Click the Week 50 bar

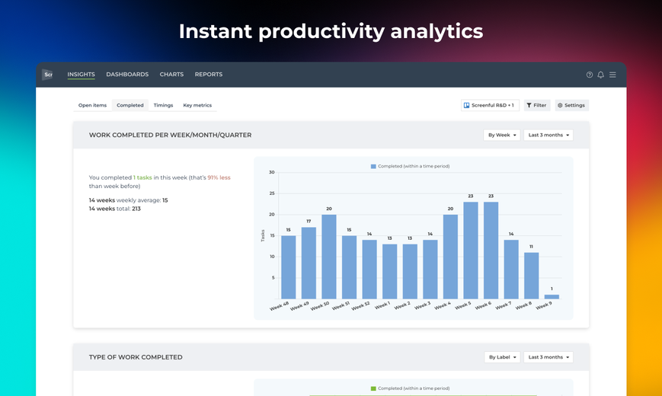click(329, 257)
